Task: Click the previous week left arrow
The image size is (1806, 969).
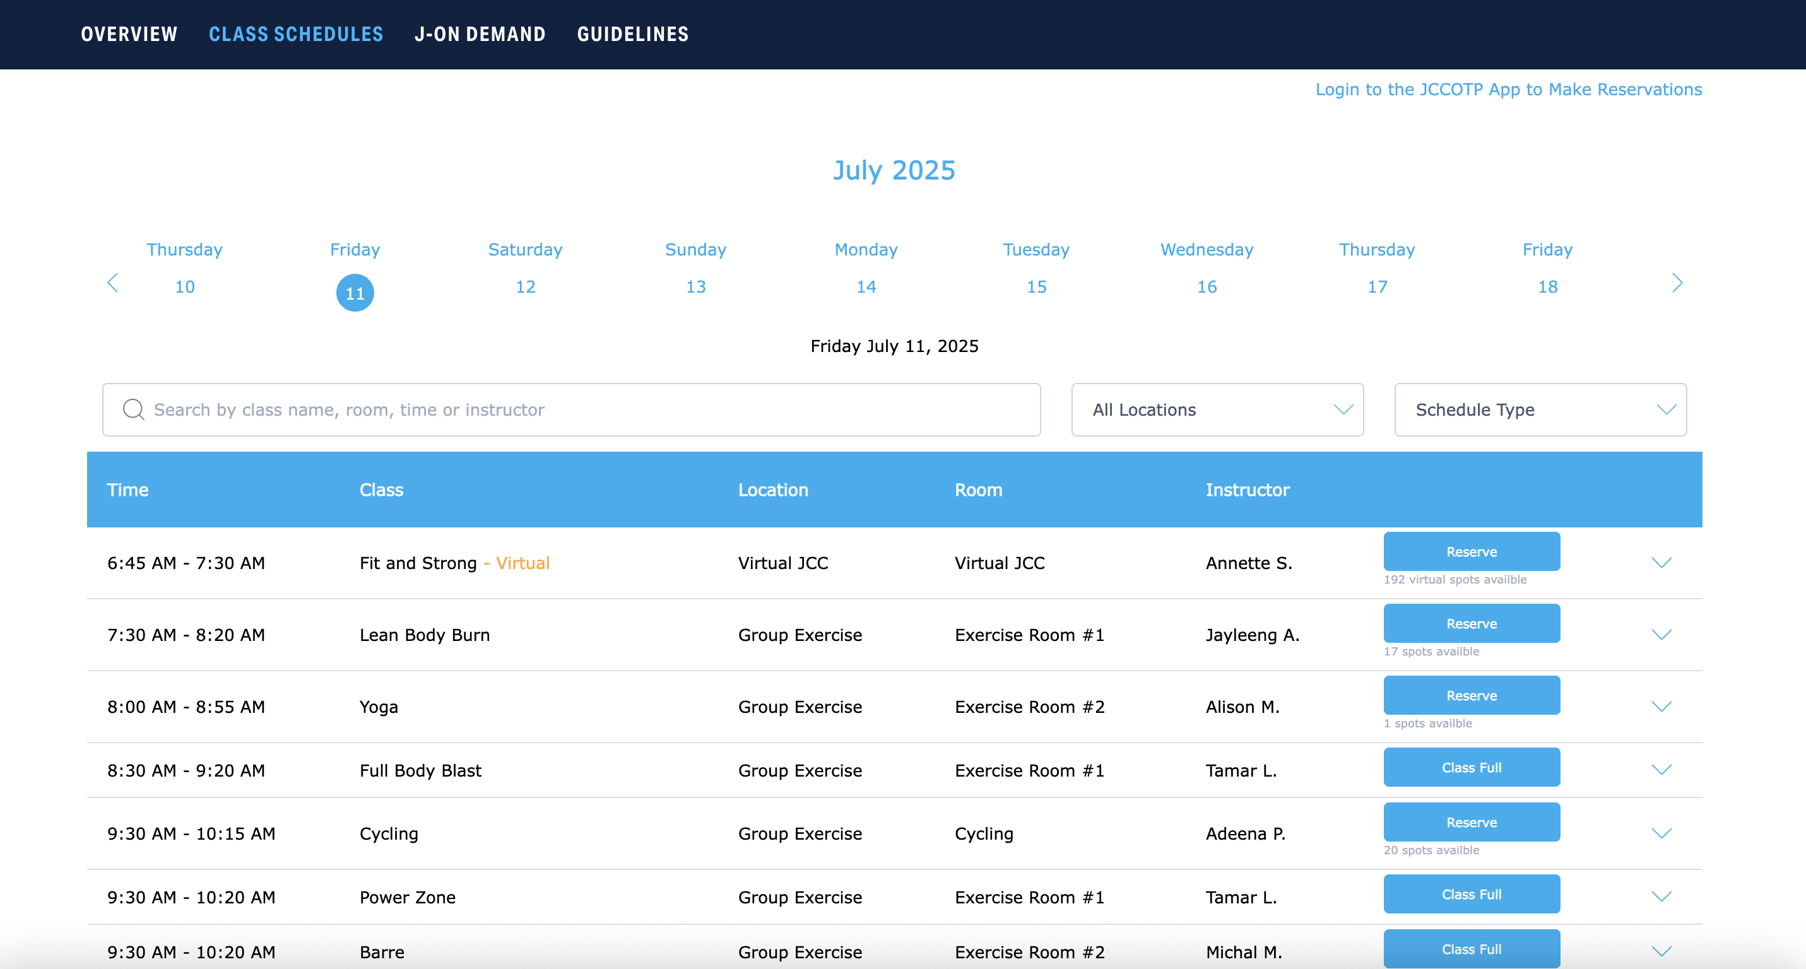Action: tap(113, 283)
